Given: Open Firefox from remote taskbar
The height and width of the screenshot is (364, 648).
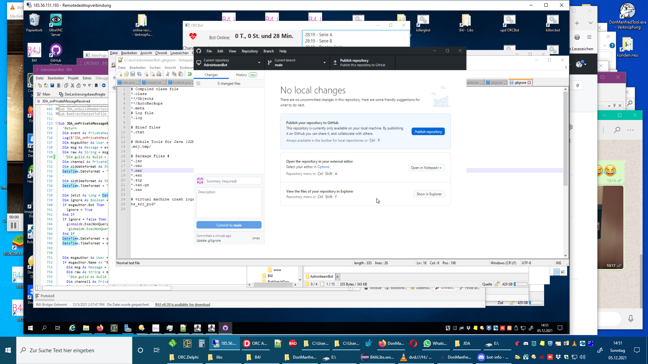Looking at the screenshot, I should [100, 328].
